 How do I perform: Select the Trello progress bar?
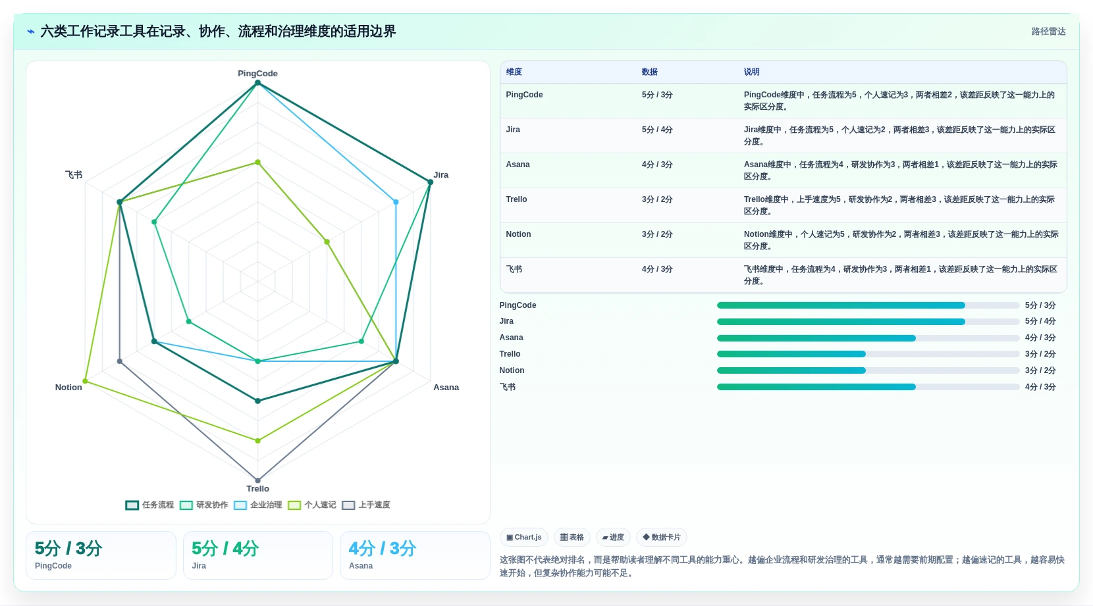pyautogui.click(x=868, y=354)
